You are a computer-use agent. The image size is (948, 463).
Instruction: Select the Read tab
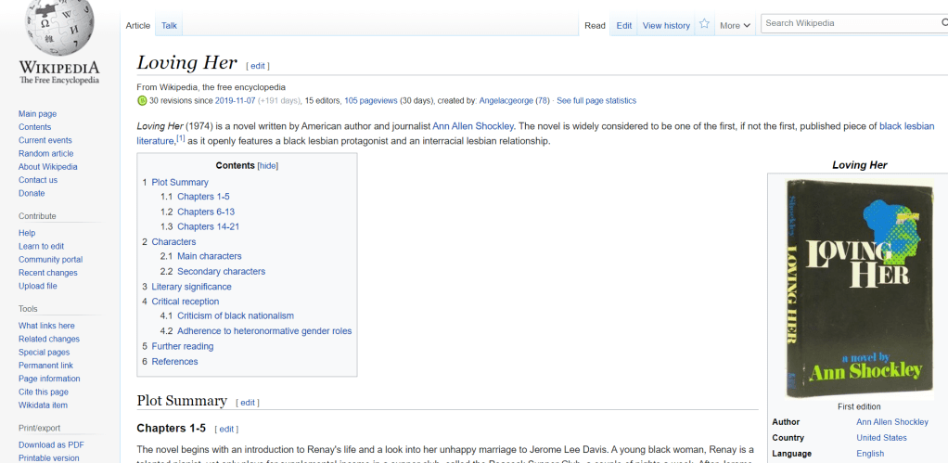coord(595,25)
